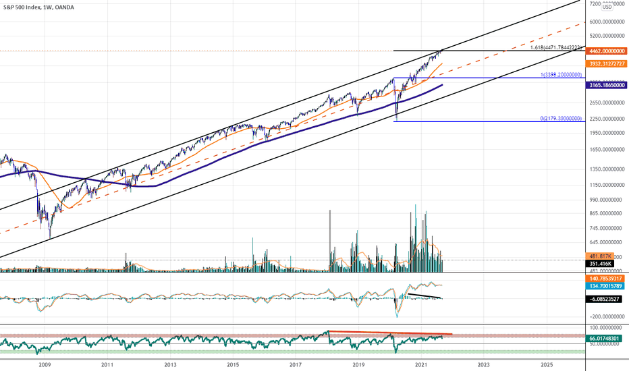Click the 1.618(4471.78442222) Fibonacci level label
The image size is (629, 371).
click(x=556, y=48)
